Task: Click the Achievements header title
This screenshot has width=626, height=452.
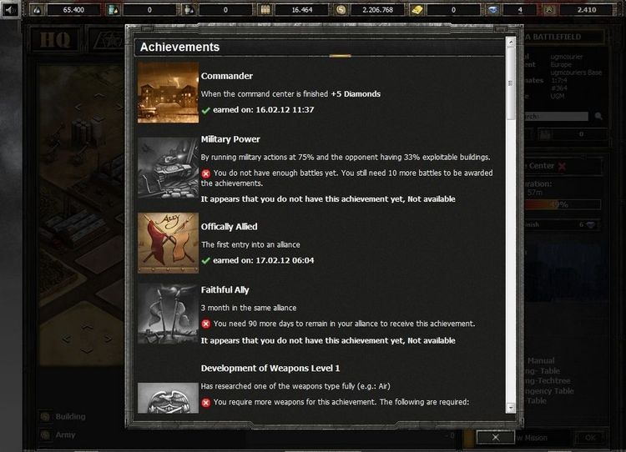Action: (179, 47)
